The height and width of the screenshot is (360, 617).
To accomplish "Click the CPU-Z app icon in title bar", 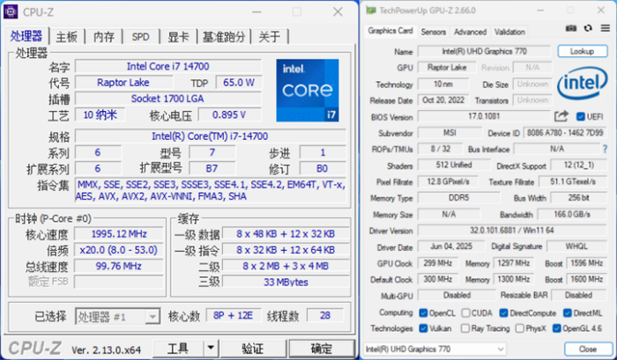I will pyautogui.click(x=11, y=11).
